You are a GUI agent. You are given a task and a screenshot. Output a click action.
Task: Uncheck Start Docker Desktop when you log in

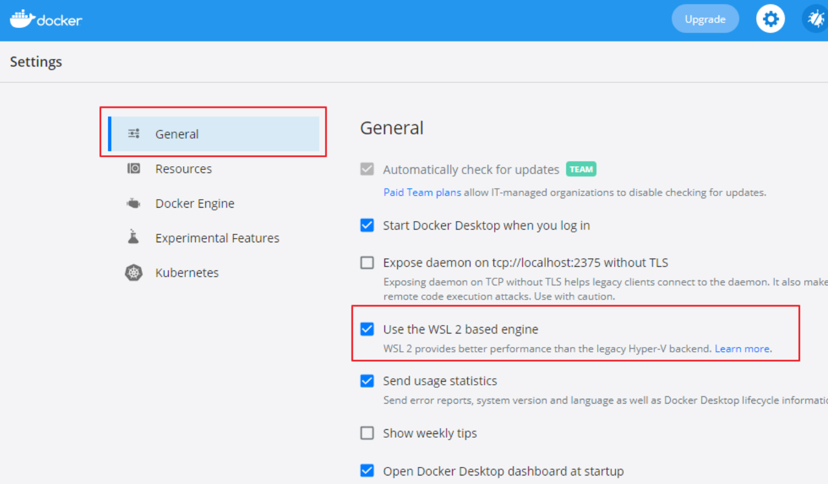pos(367,225)
